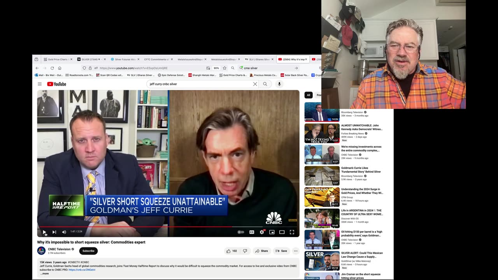Dislike the video with thumbs down
The image size is (498, 280).
click(245, 251)
